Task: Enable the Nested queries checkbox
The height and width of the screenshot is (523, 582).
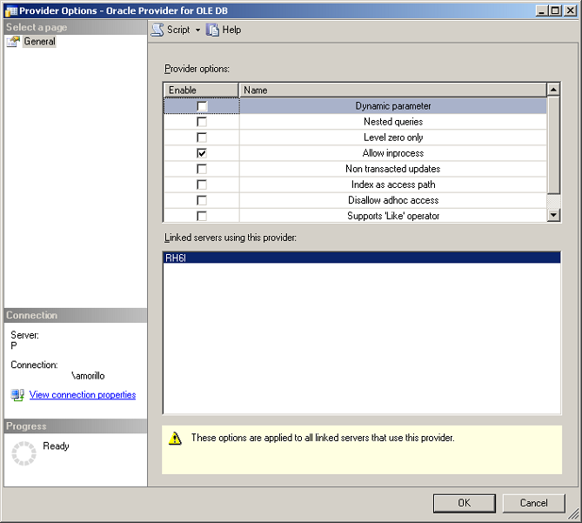Action: pyautogui.click(x=202, y=122)
